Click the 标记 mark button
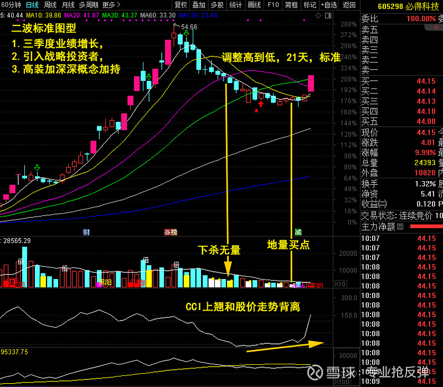The height and width of the screenshot is (387, 443). coord(310,5)
